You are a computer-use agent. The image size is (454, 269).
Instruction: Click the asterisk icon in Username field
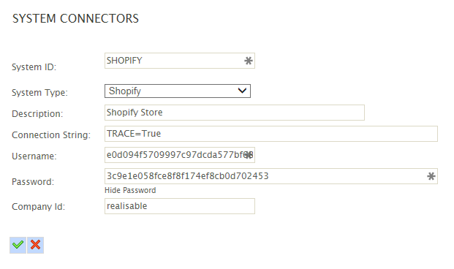pos(248,155)
